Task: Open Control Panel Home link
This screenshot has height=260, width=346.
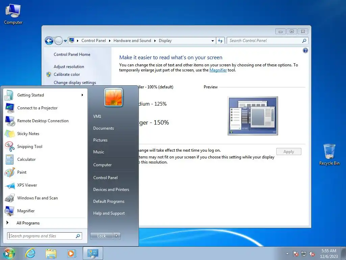Action: [72, 55]
